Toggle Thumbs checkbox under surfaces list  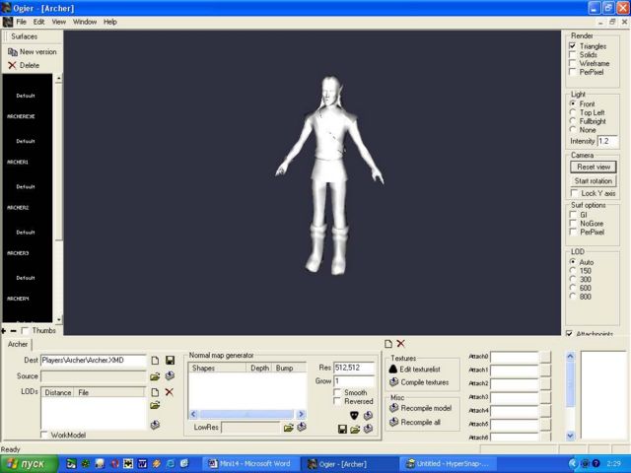pos(26,331)
